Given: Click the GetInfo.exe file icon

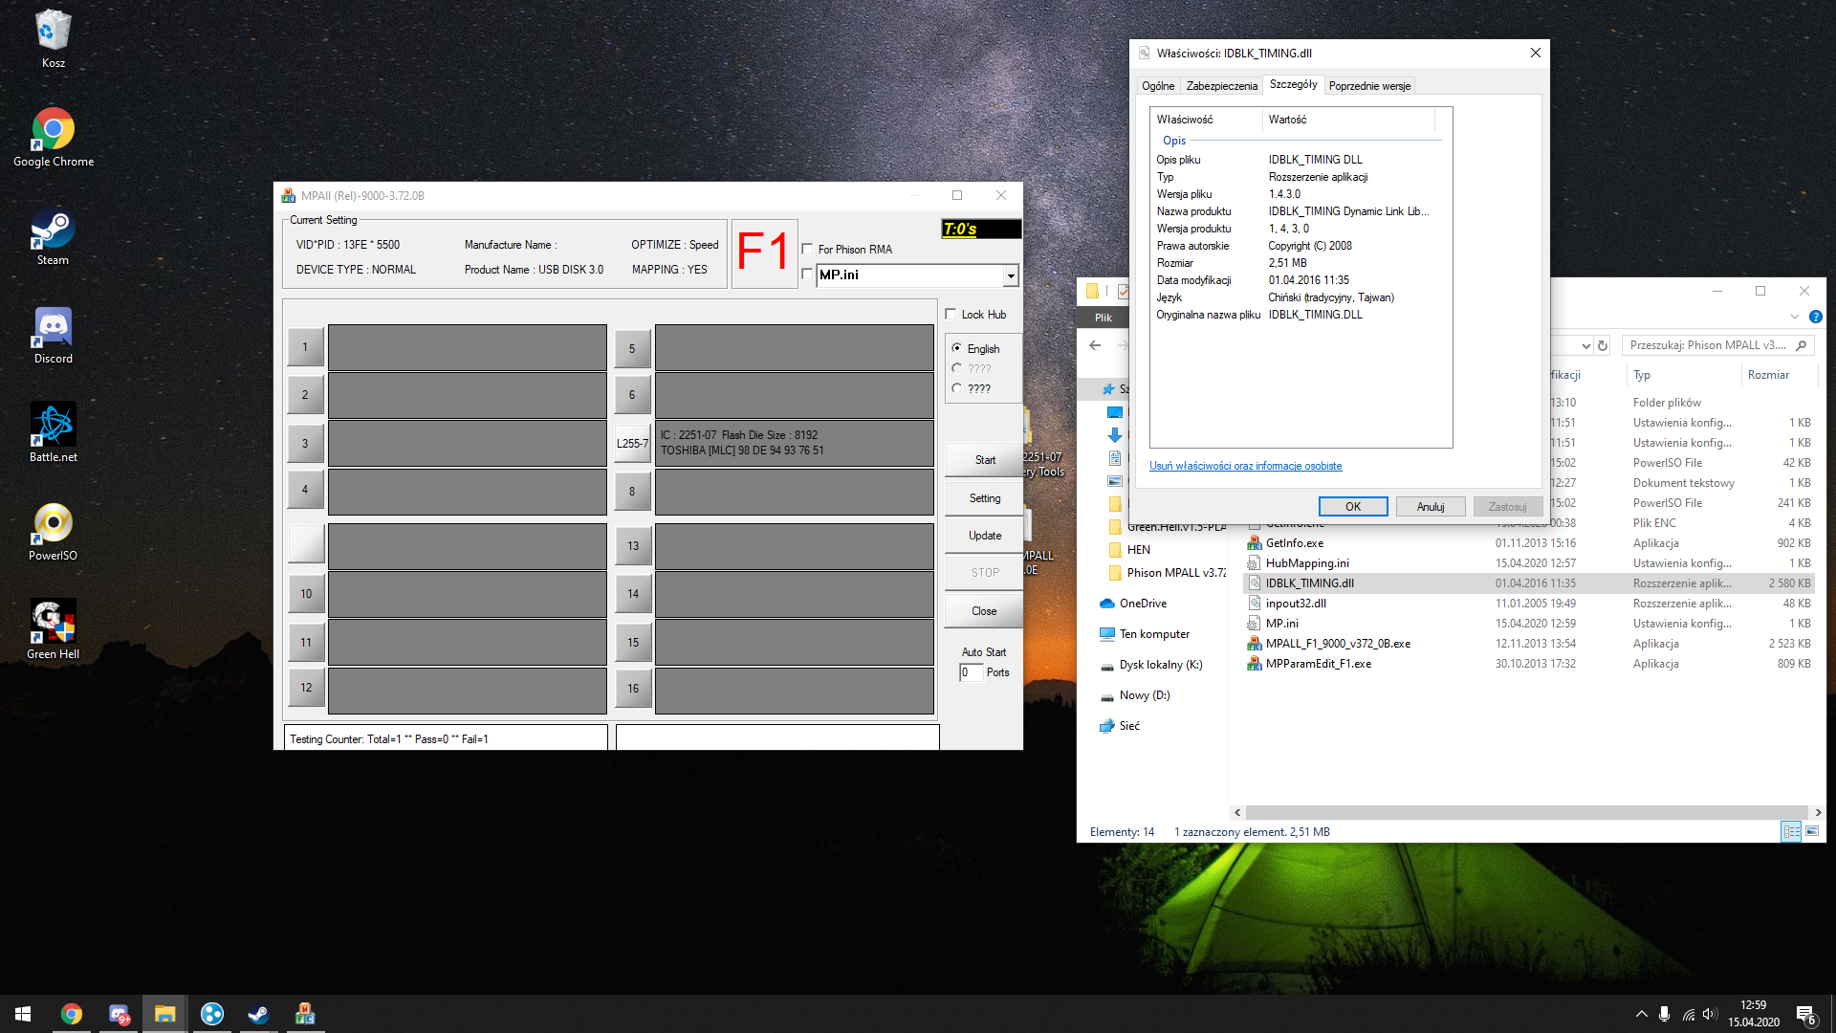Looking at the screenshot, I should (x=1255, y=543).
